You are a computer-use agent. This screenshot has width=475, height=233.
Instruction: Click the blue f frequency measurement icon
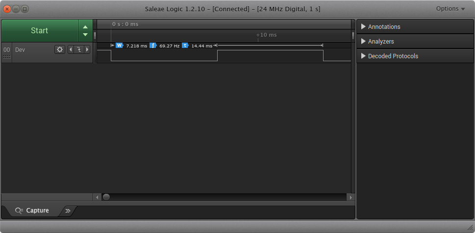pos(153,46)
